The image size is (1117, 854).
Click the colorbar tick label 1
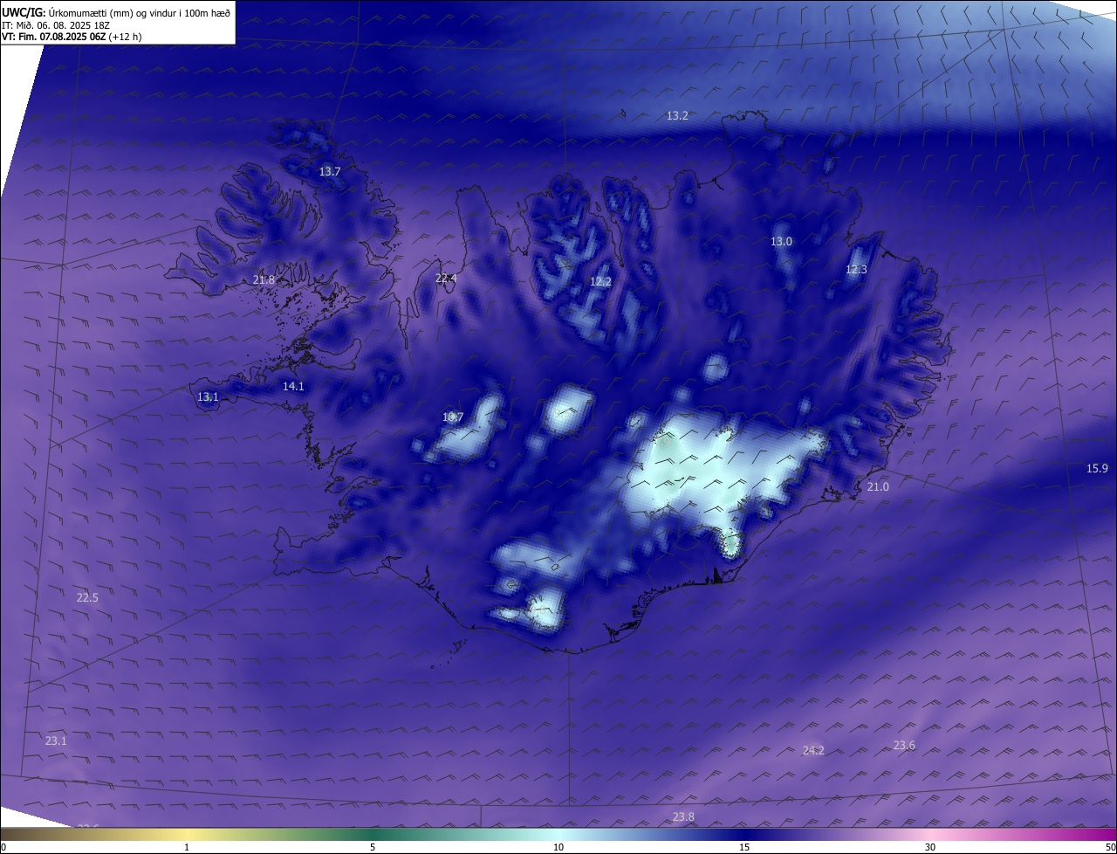coord(187,847)
